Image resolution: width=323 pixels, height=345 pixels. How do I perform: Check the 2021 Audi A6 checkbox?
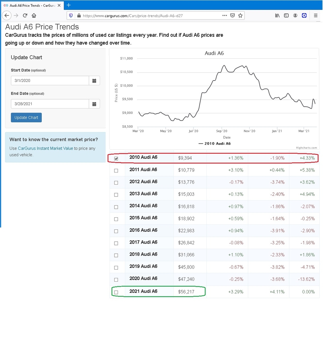tap(116, 292)
